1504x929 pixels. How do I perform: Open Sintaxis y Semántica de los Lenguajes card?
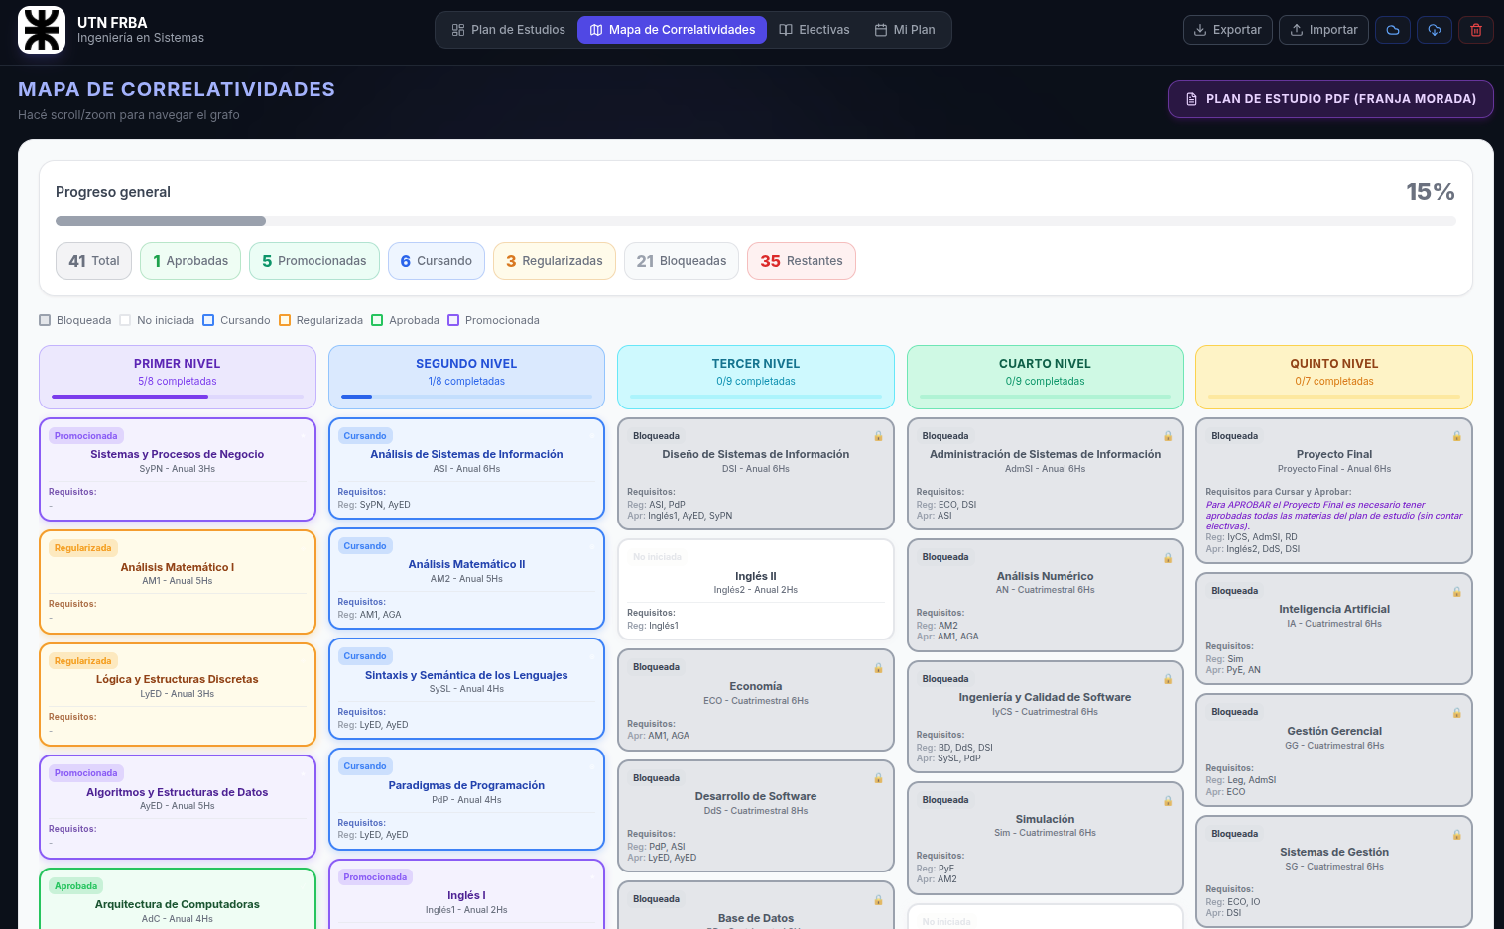tap(466, 688)
